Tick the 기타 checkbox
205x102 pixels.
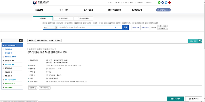(x=117, y=23)
